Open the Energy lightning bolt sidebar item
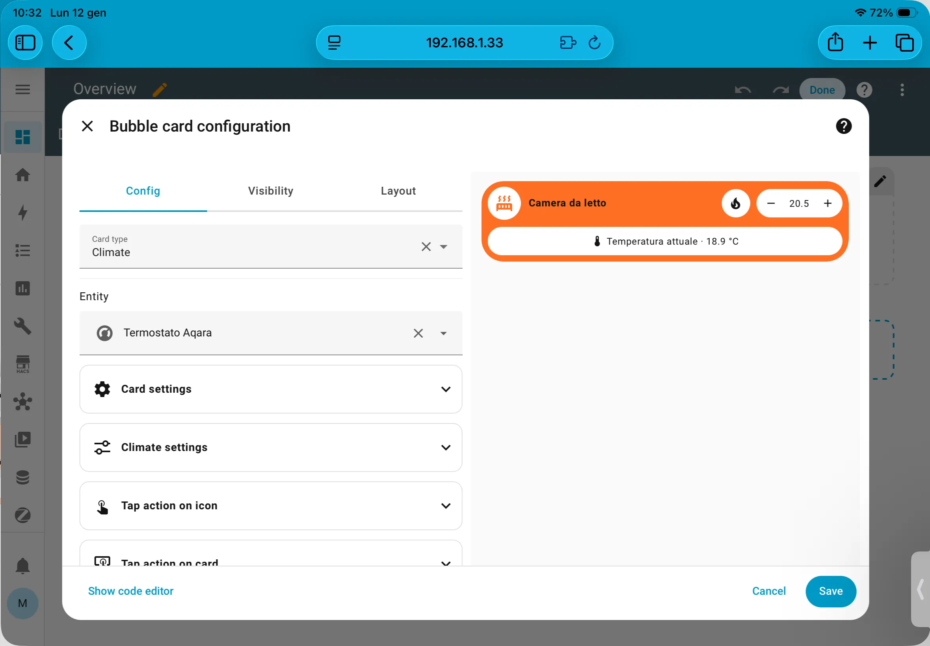This screenshot has height=646, width=930. [x=23, y=212]
